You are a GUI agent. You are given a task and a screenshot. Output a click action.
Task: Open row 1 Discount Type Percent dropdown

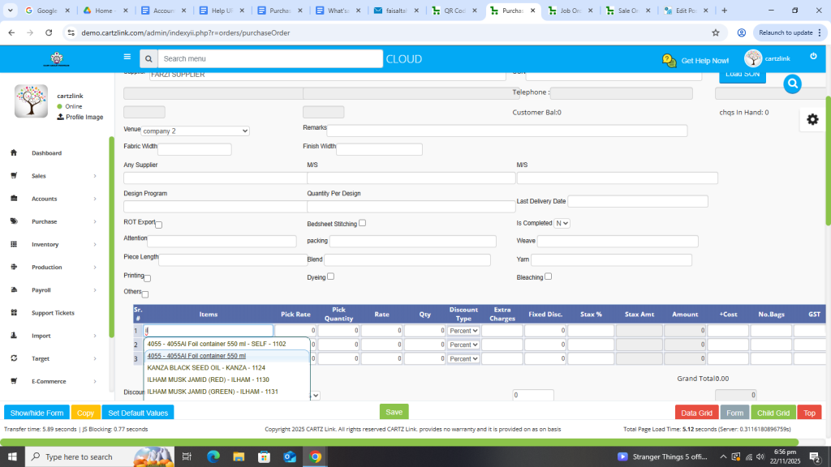[463, 331]
